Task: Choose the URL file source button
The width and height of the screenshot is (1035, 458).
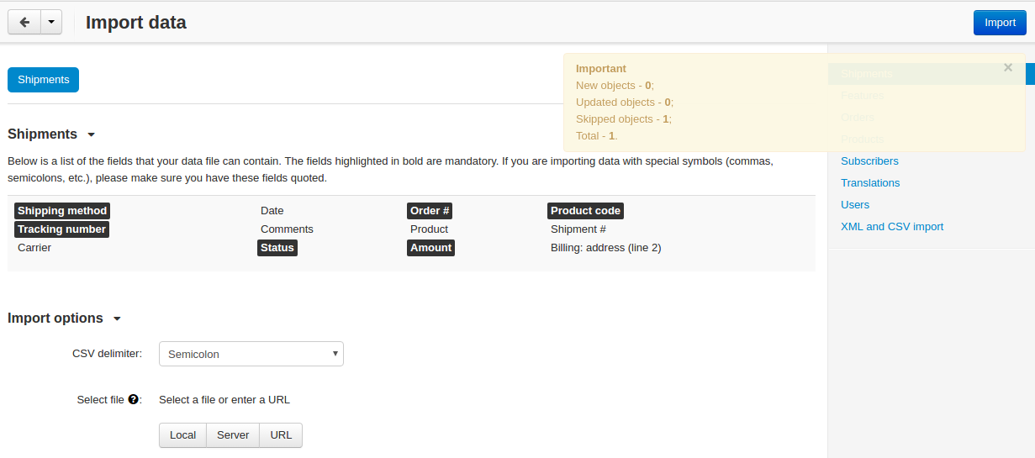Action: pos(281,435)
